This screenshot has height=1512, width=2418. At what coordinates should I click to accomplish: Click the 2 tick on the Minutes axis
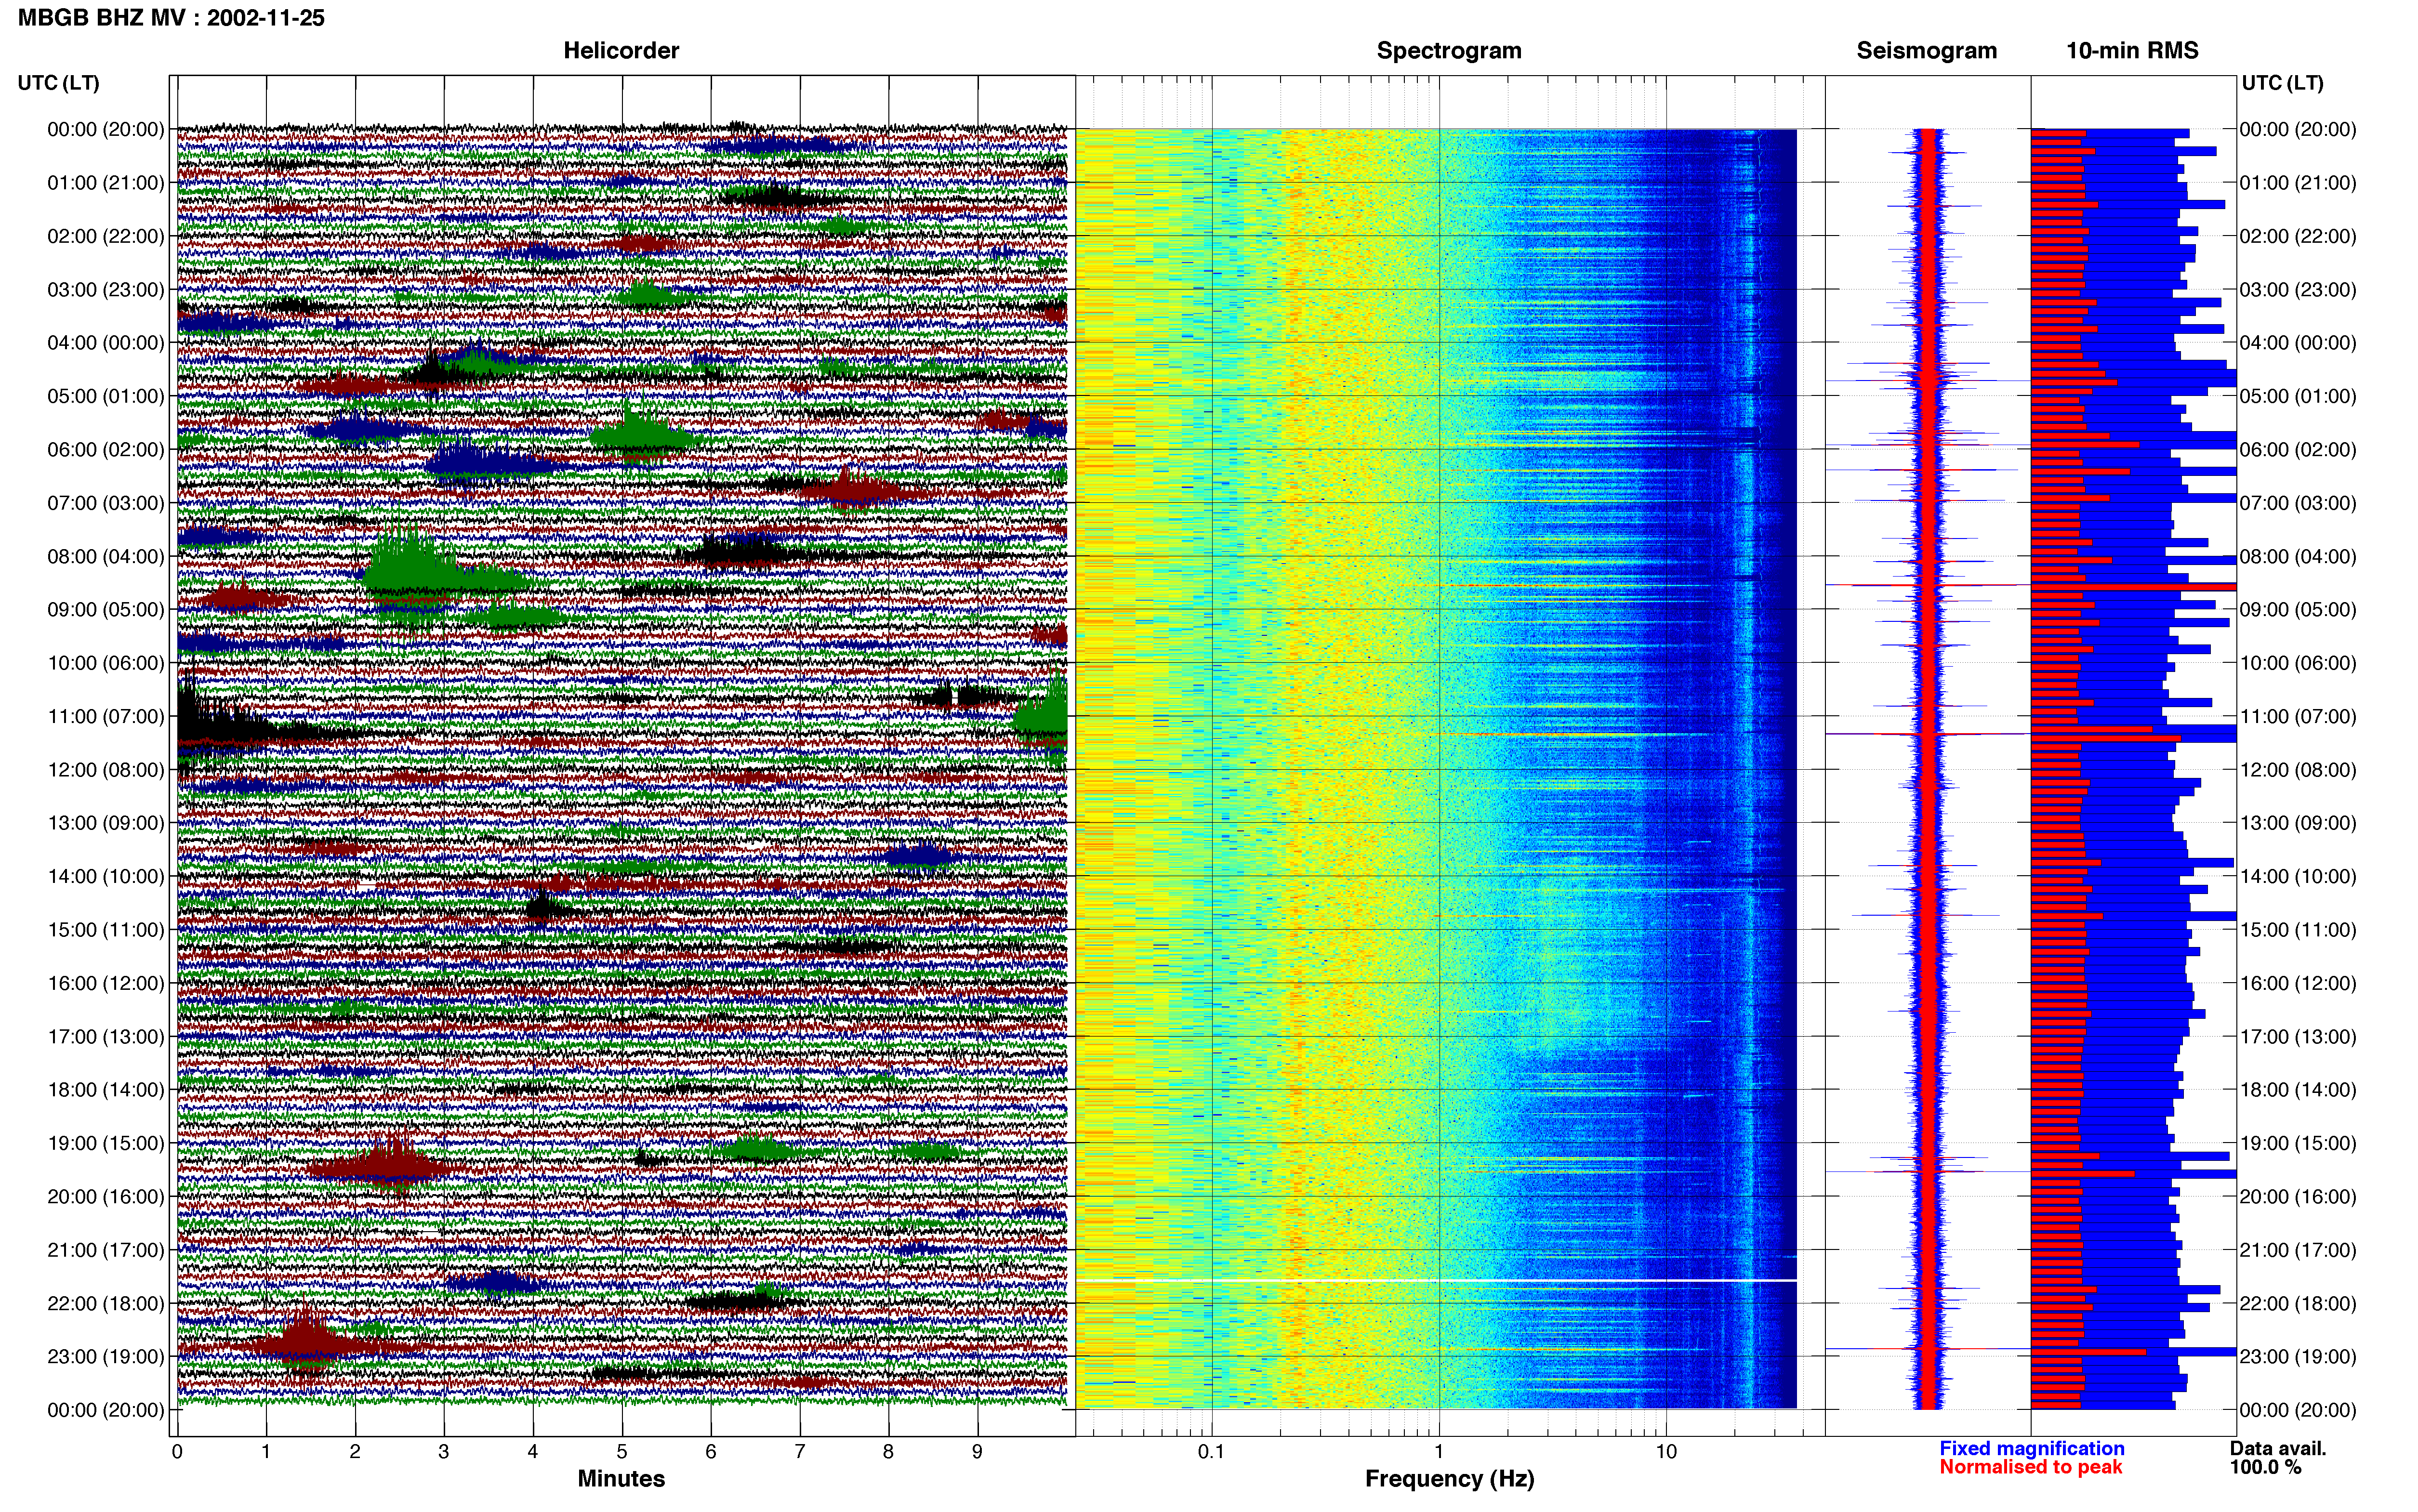[x=355, y=1451]
